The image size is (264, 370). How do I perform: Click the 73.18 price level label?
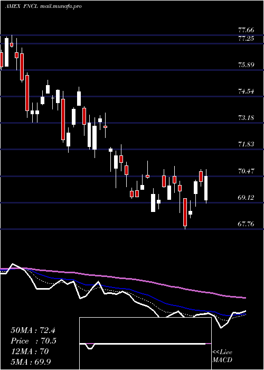pyautogui.click(x=246, y=117)
